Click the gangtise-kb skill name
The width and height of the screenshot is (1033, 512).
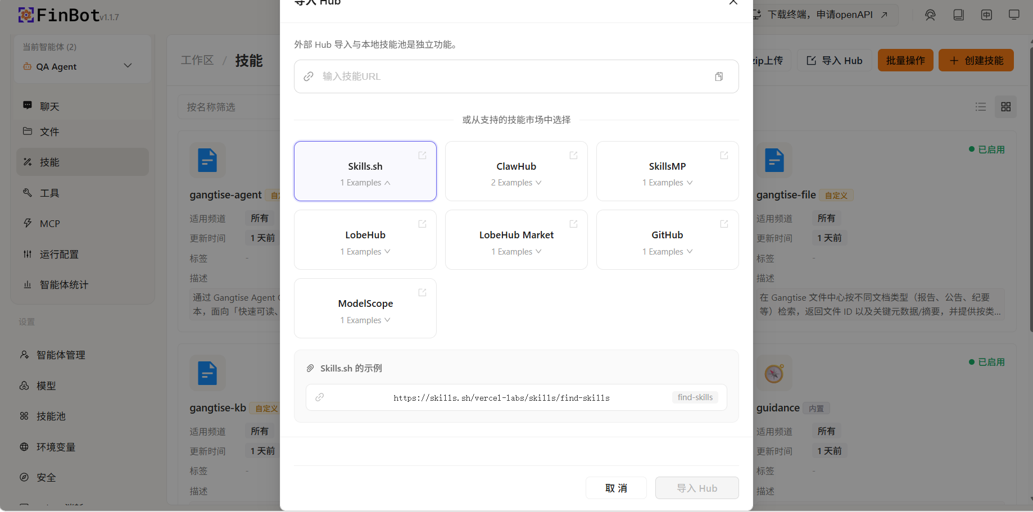218,408
